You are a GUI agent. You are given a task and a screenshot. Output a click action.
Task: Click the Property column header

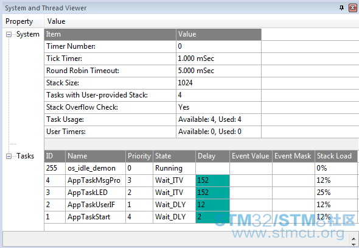tap(19, 21)
